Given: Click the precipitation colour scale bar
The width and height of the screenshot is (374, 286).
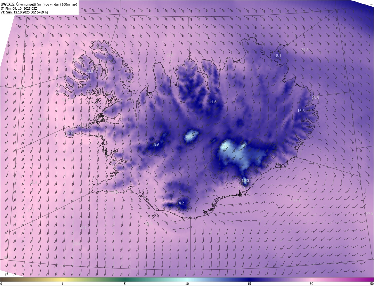Looking at the screenshot, I should pyautogui.click(x=187, y=280).
